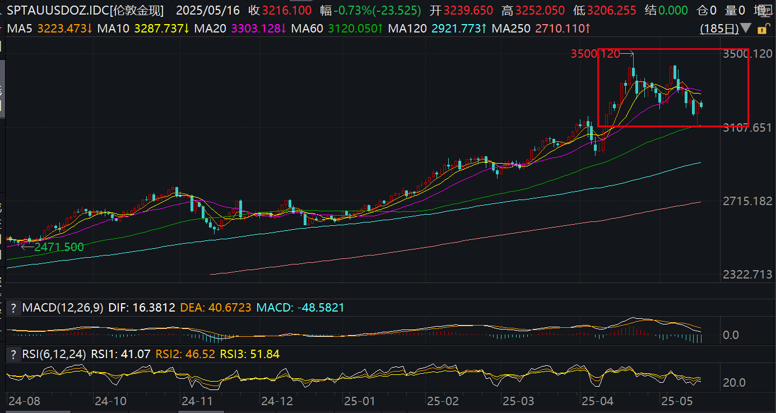Expand the triangle dropdown beside (185日)
776x413 pixels.
746,28
